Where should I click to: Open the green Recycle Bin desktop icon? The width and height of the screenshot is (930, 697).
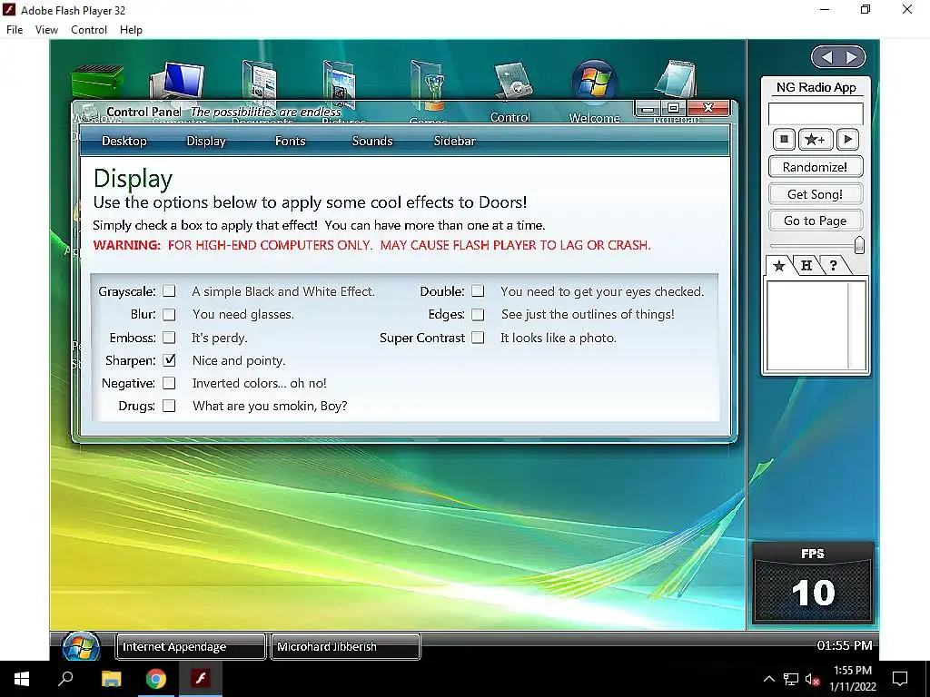click(x=96, y=83)
